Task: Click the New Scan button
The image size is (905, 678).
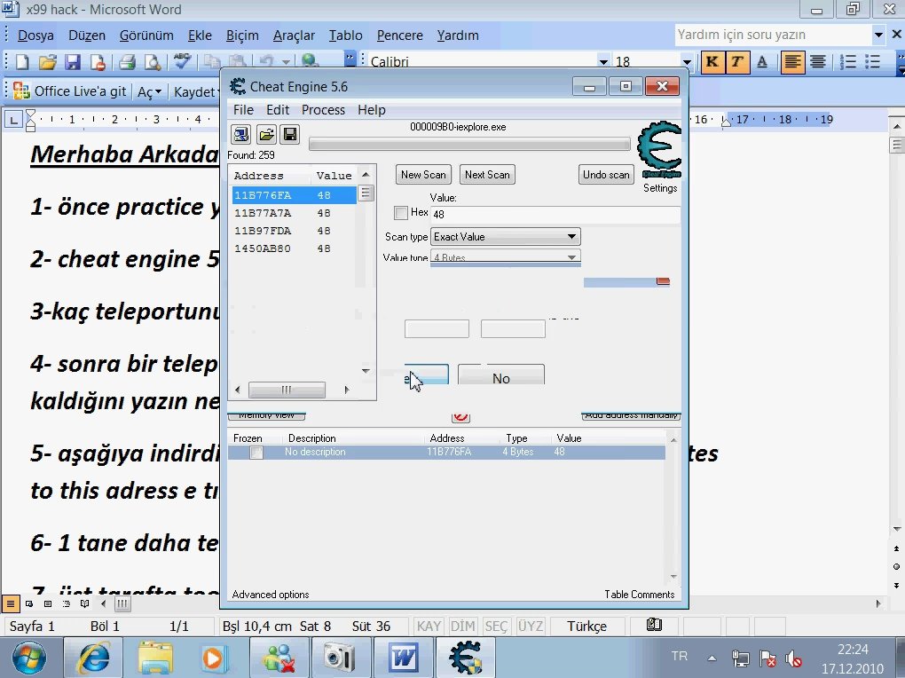Action: (423, 175)
